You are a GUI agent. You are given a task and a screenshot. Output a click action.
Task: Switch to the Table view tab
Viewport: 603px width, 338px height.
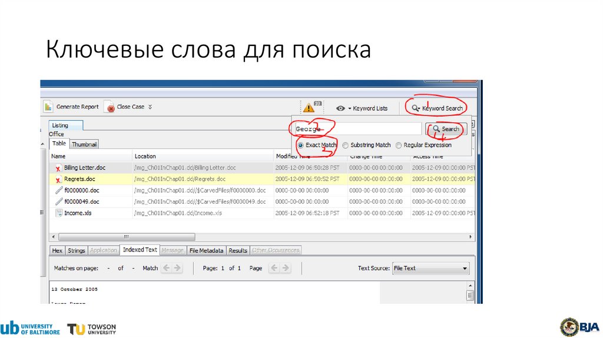pos(59,144)
